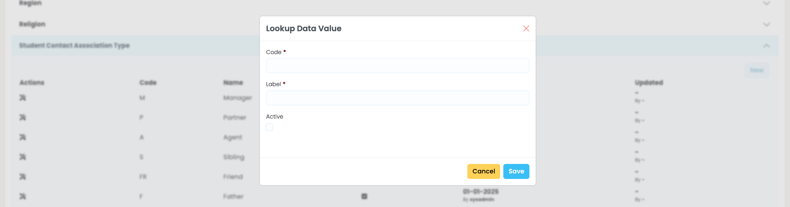Click the New button above the table

757,70
